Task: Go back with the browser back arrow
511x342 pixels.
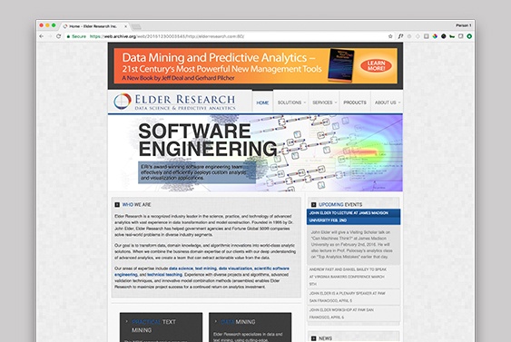Action: click(42, 36)
